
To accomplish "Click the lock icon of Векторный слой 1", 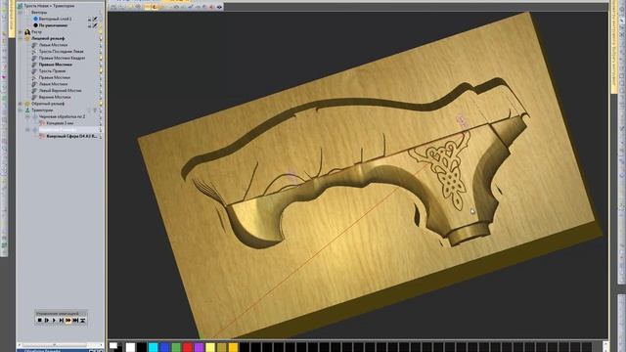I will coord(89,19).
